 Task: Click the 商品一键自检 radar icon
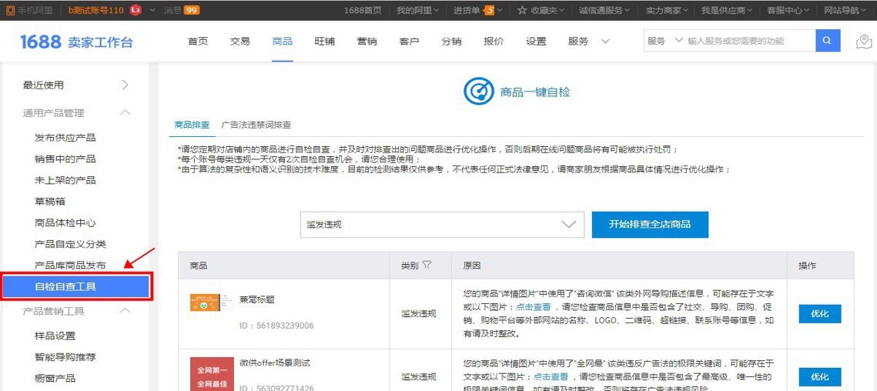[478, 92]
